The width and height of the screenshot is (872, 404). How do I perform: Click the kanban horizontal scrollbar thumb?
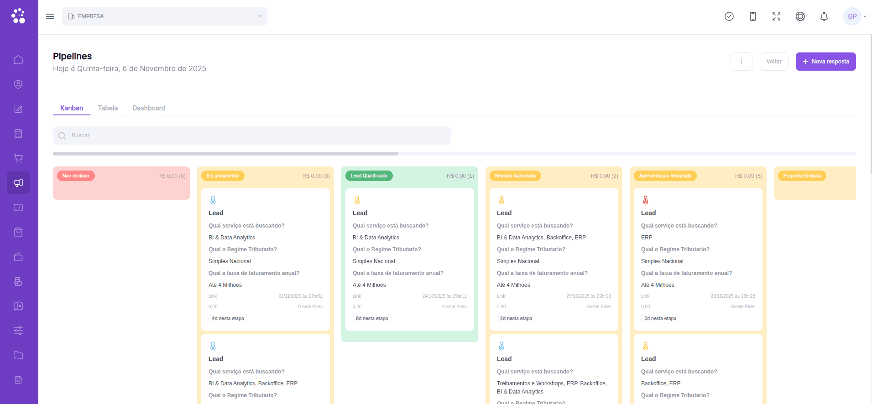225,154
